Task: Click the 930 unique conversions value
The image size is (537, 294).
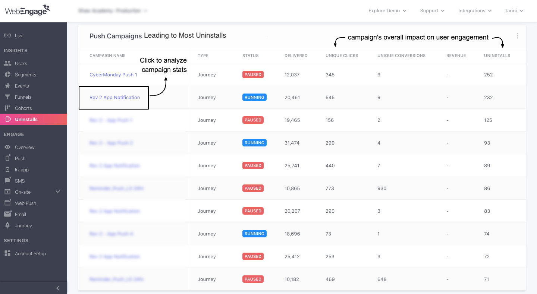Action: pos(382,188)
